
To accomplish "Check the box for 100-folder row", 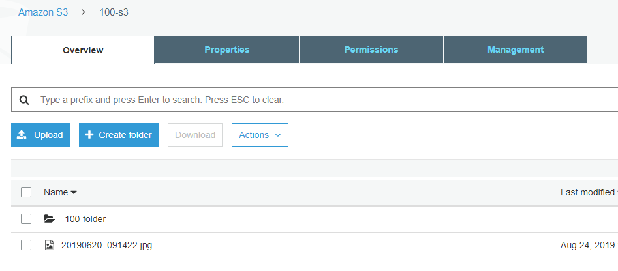I will pyautogui.click(x=26, y=219).
